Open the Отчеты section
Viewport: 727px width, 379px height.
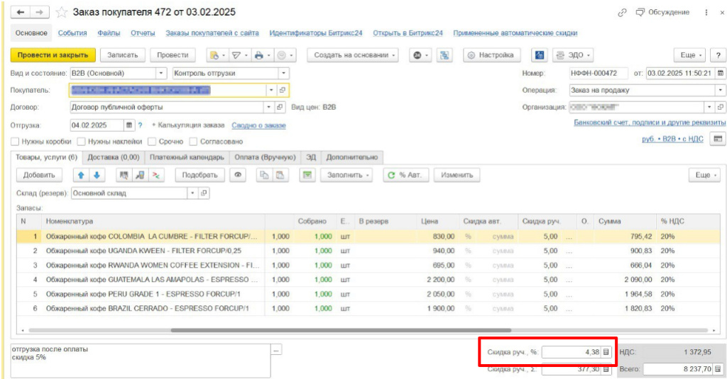point(143,33)
